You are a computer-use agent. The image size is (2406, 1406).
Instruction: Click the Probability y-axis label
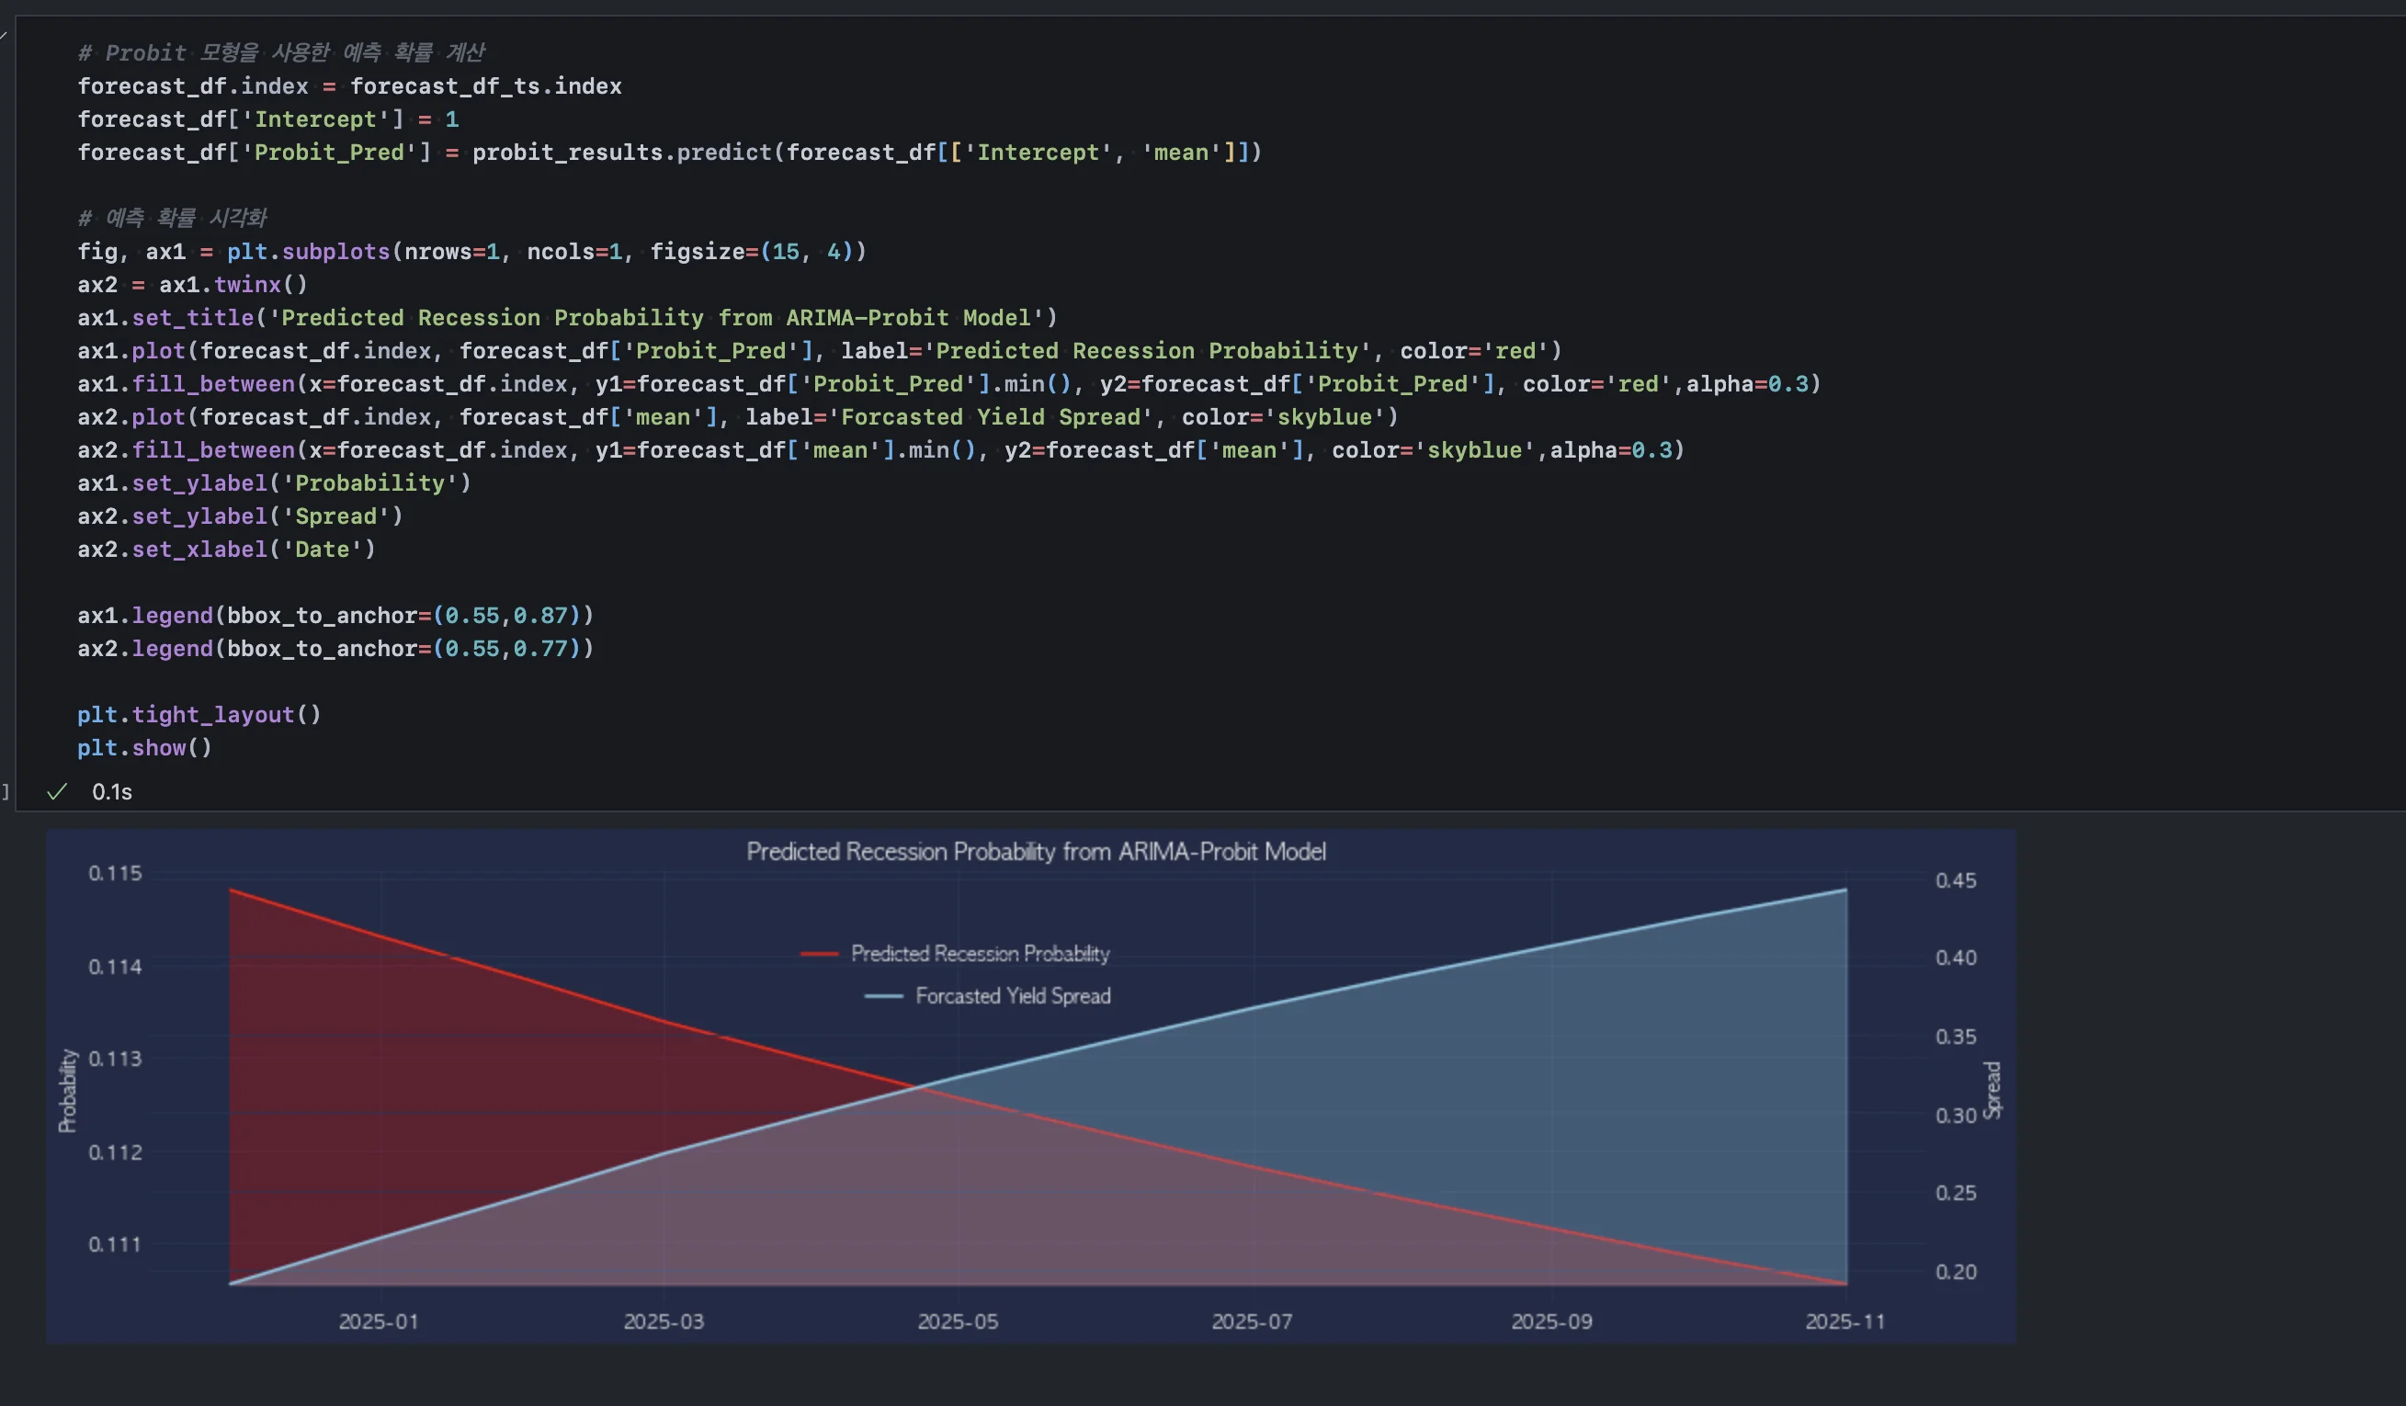[x=68, y=1090]
